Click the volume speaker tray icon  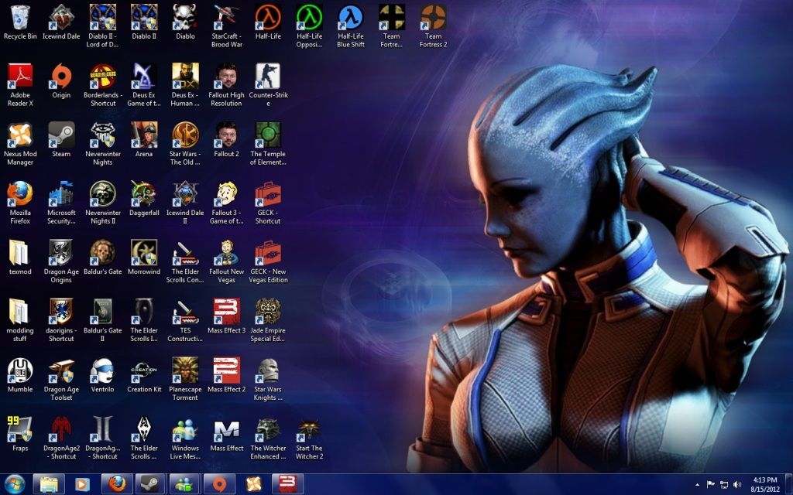tap(737, 484)
